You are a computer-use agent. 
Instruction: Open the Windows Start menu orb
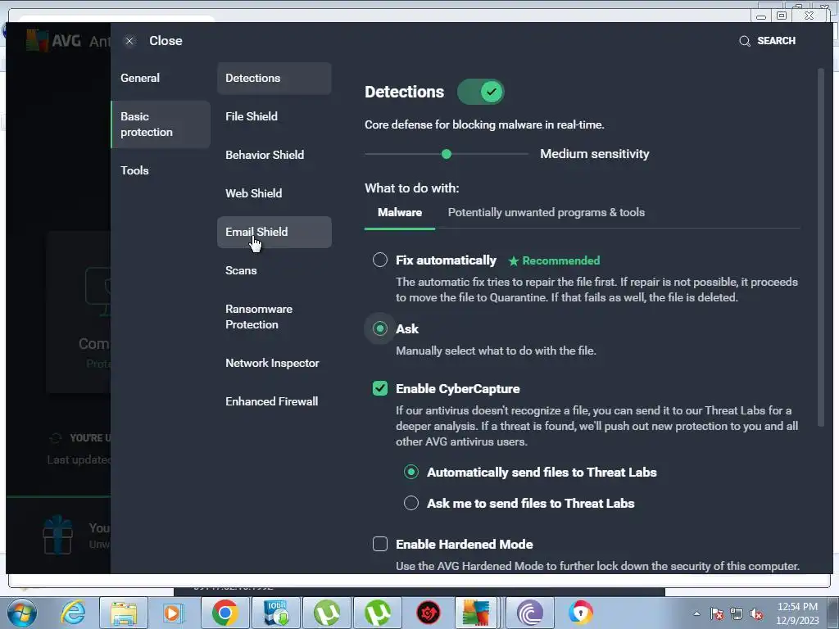[x=22, y=613]
